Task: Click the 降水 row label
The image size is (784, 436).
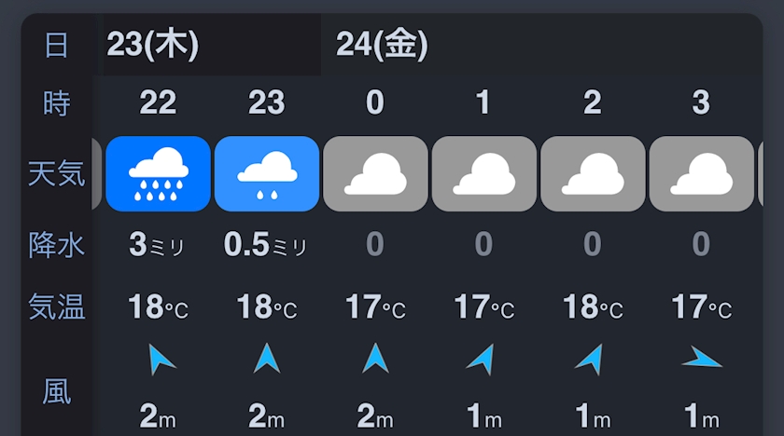Action: coord(57,245)
